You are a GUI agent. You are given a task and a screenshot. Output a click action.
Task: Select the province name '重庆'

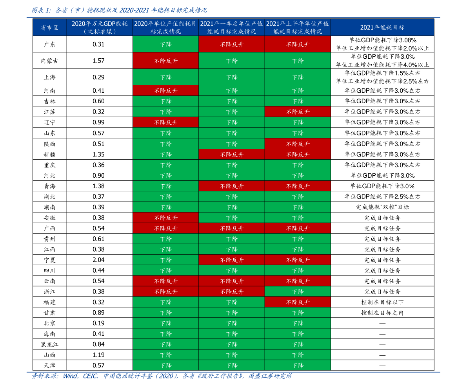coord(49,165)
